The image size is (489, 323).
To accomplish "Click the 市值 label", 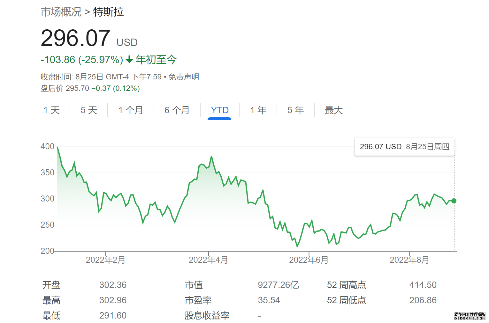I will 194,285.
